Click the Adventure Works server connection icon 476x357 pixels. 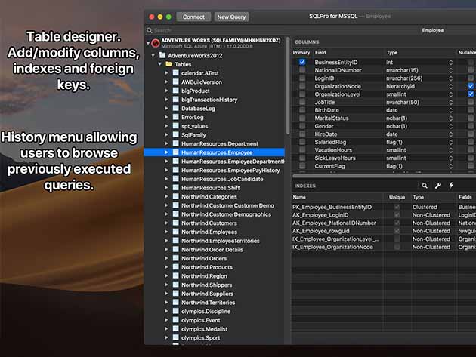tap(156, 43)
